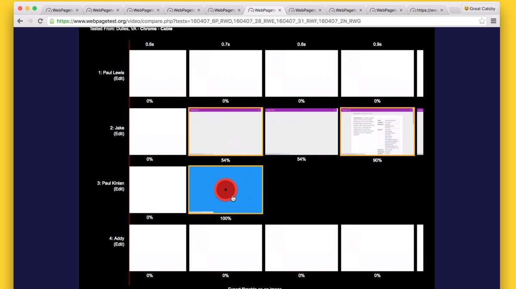Viewport: 516px width, 289px height.
Task: Open the Chrome hamburger menu
Action: pyautogui.click(x=494, y=21)
